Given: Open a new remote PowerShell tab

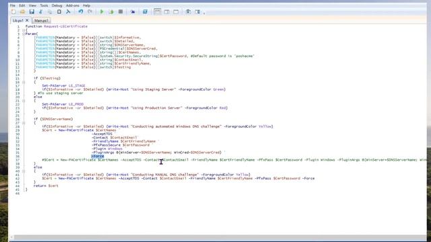Looking at the screenshot, I should (x=133, y=12).
